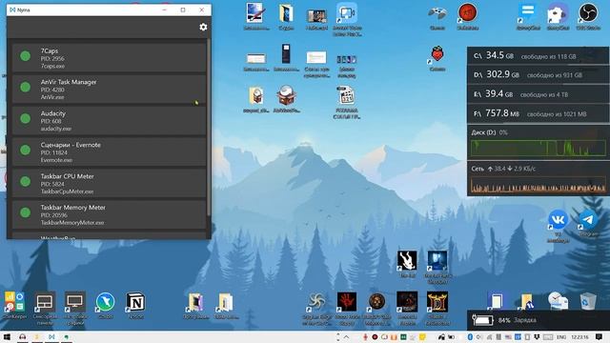
Task: Toggle the green status dot for Taskbar CPU Meter
Action: click(x=26, y=181)
